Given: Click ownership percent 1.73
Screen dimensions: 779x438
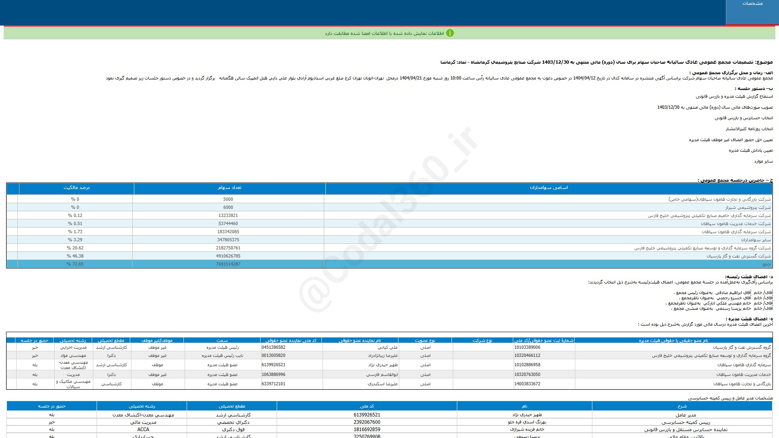Looking at the screenshot, I should (x=75, y=232).
